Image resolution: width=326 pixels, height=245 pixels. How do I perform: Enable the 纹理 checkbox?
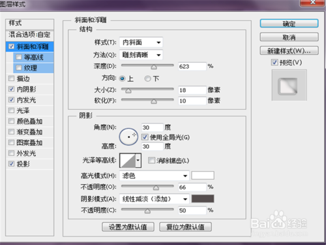(x=19, y=68)
